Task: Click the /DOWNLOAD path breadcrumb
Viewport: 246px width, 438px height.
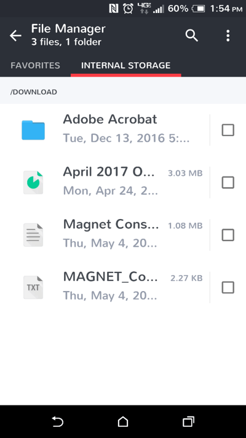Action: [33, 92]
